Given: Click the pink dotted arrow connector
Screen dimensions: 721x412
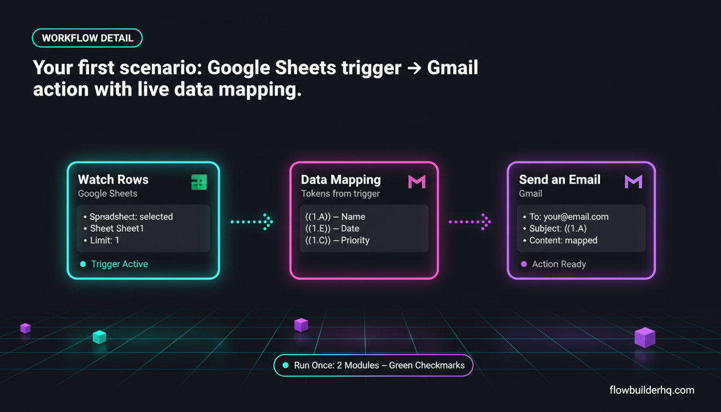Looking at the screenshot, I should coord(469,221).
